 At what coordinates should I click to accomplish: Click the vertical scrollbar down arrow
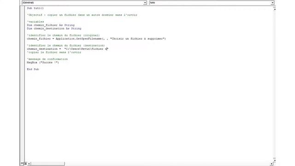click(275, 160)
